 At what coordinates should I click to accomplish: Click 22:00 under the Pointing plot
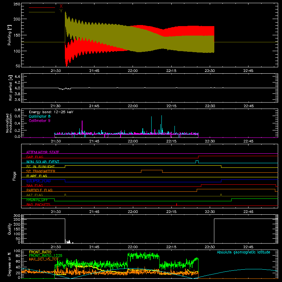[133, 71]
